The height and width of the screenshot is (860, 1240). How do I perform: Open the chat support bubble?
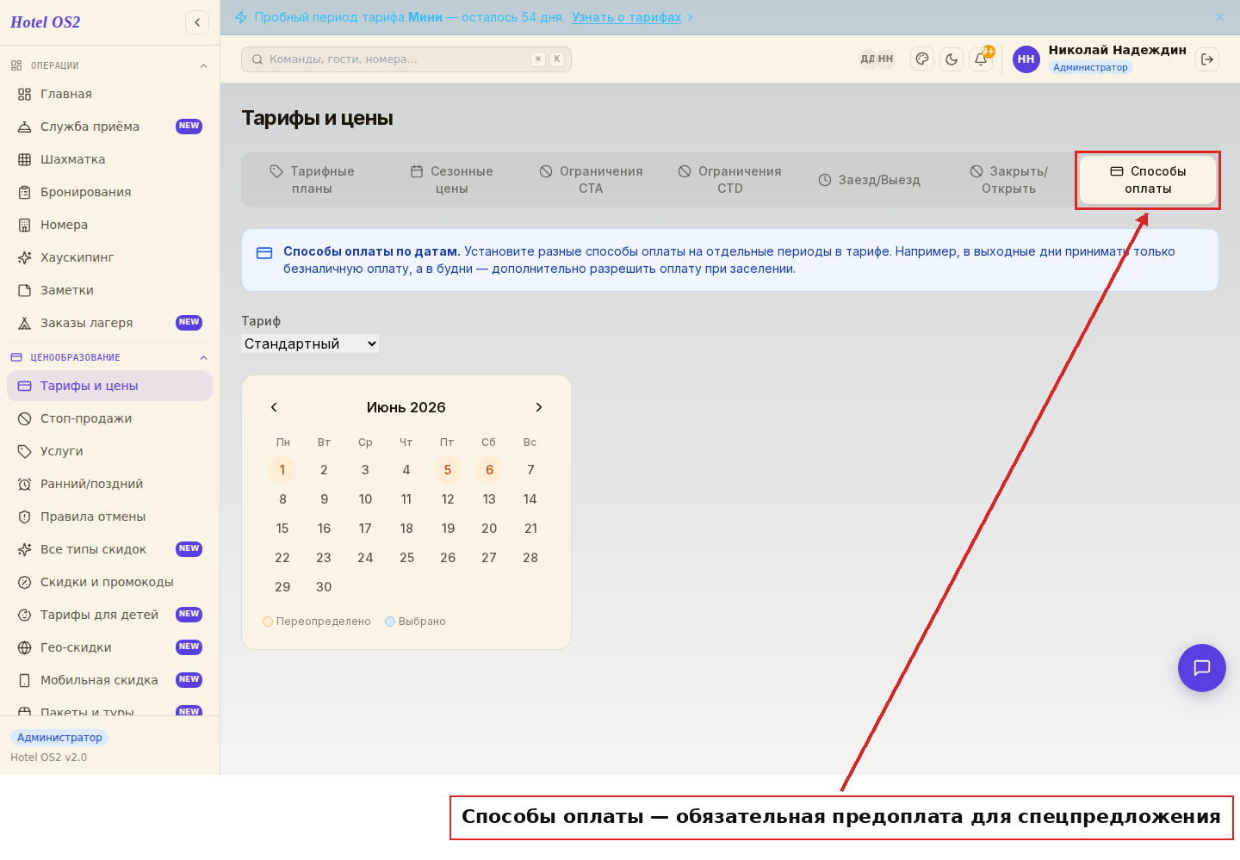click(x=1202, y=668)
